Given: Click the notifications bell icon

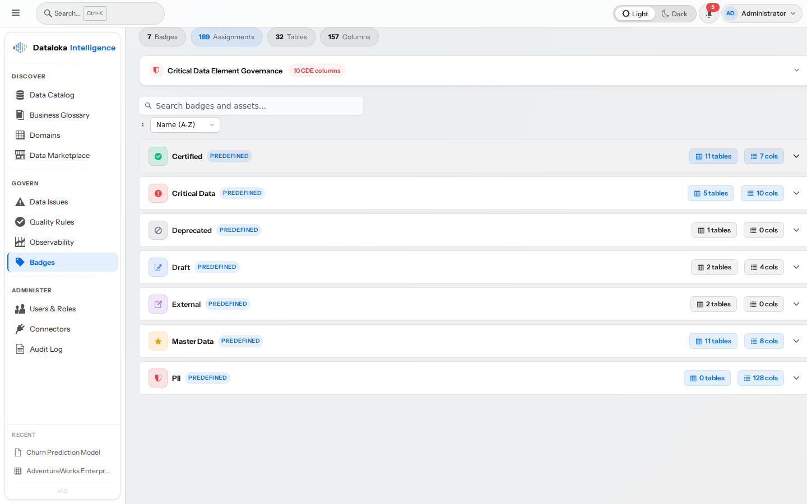Looking at the screenshot, I should tap(708, 13).
